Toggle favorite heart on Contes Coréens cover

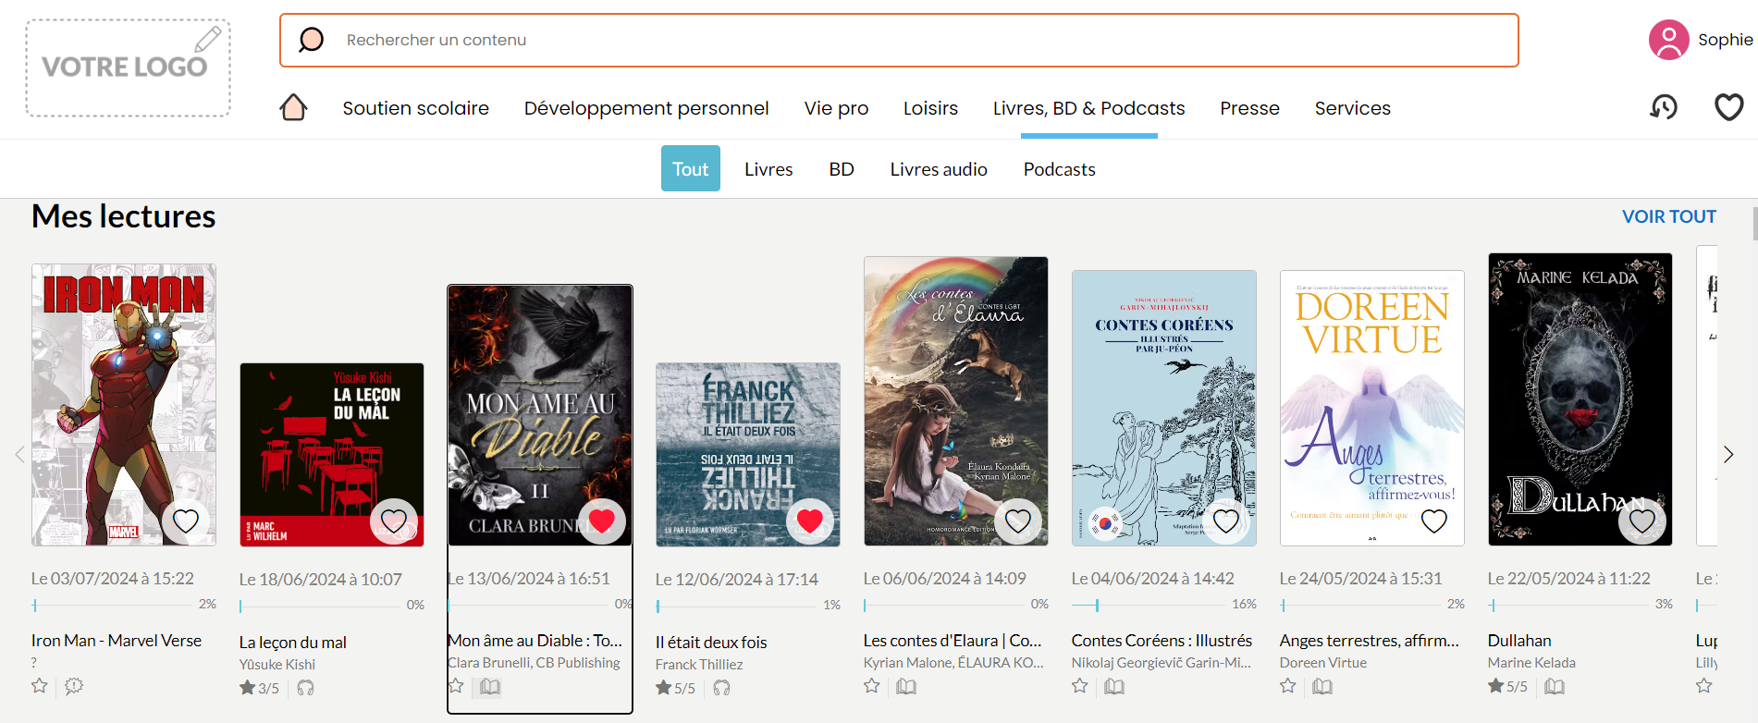click(1226, 521)
